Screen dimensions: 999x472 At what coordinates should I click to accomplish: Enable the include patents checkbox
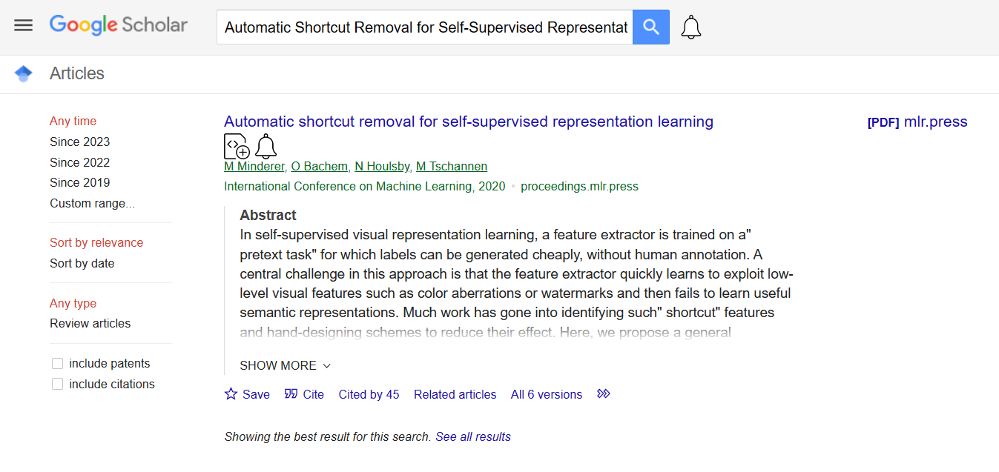click(57, 363)
